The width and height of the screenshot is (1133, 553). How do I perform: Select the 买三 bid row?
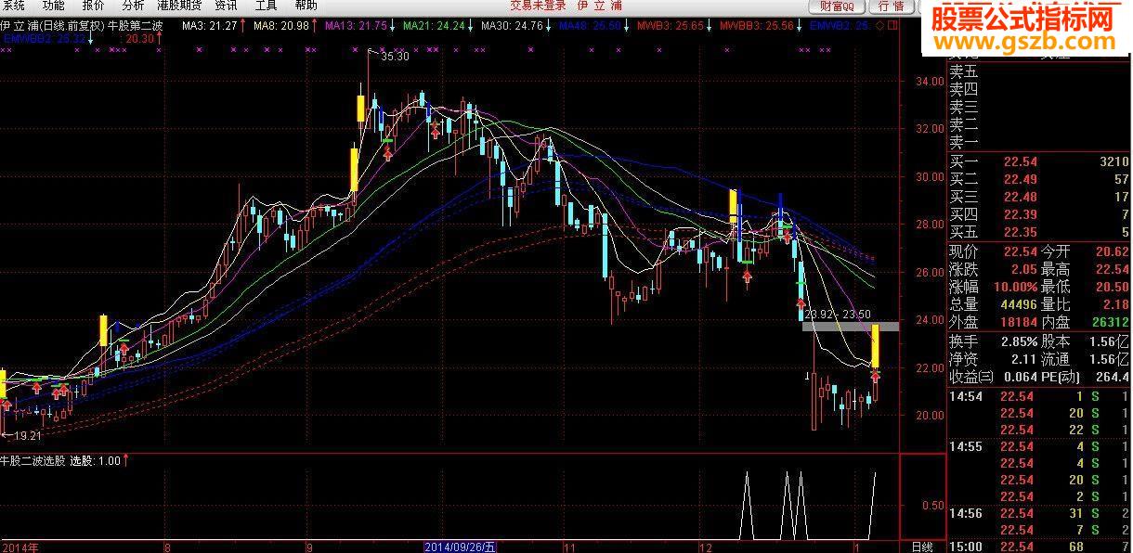(1039, 197)
